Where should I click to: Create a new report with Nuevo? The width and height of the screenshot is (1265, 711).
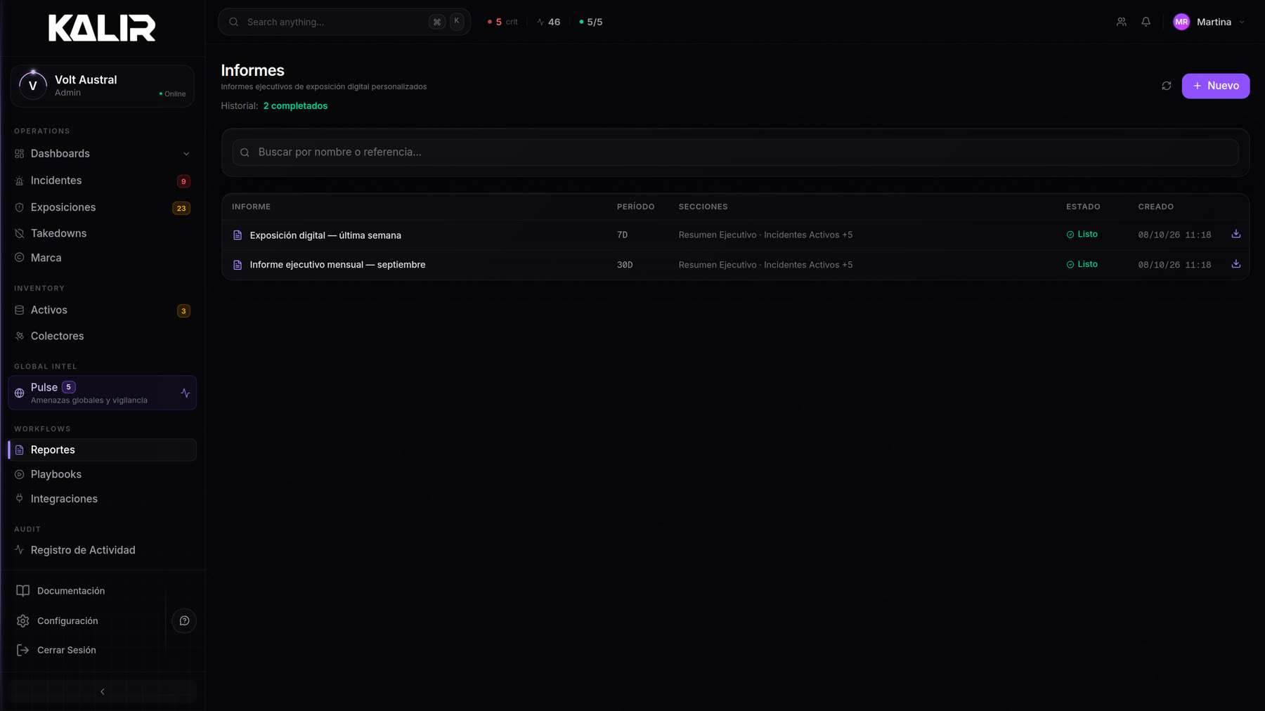coord(1215,86)
